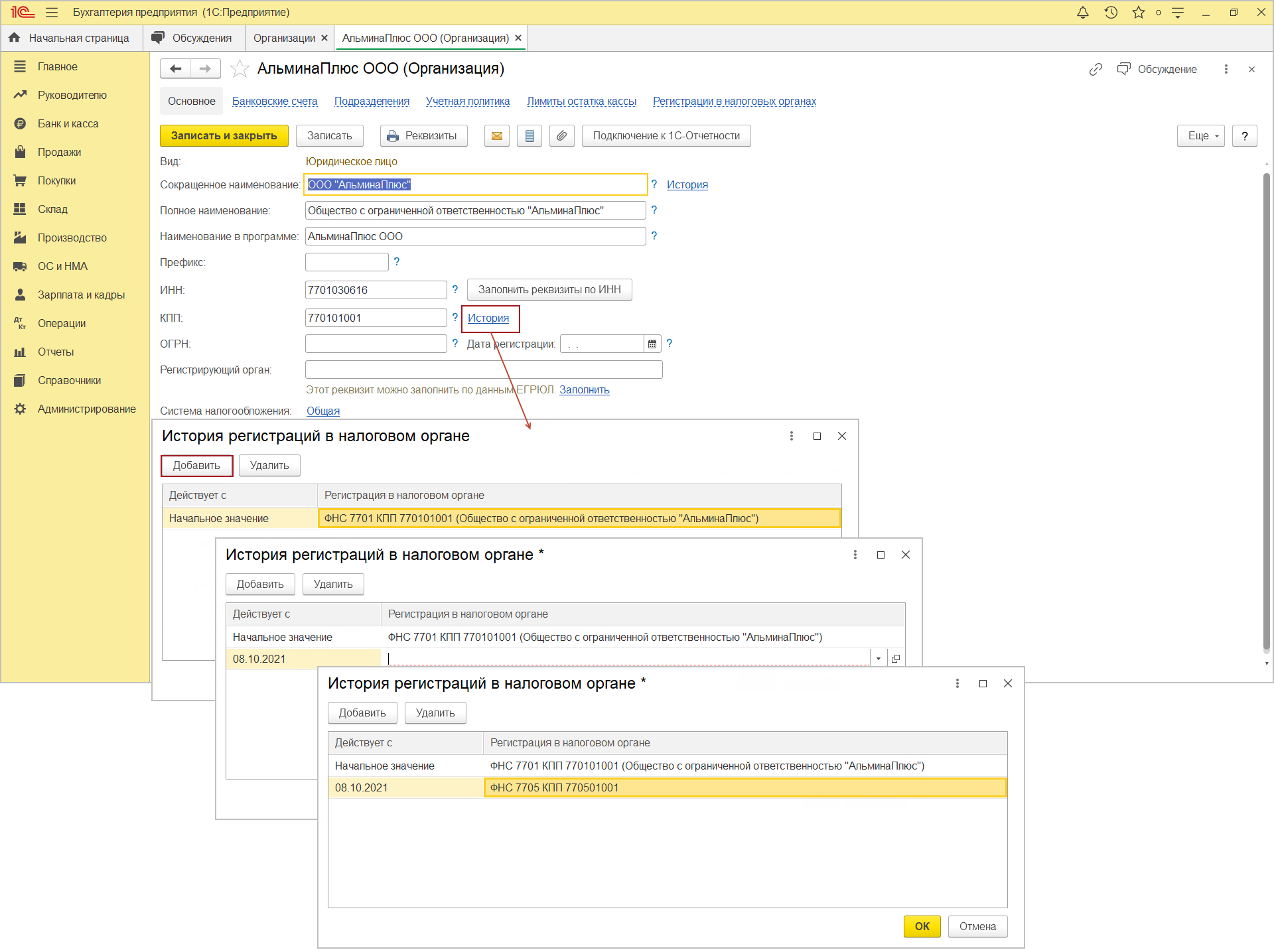Image resolution: width=1274 pixels, height=952 pixels.
Task: Open the history clock icon
Action: pos(1111,13)
